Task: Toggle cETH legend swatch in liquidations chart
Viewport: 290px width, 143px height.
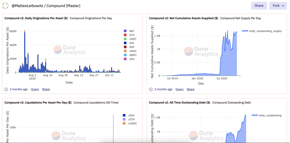Action: [x=124, y=119]
